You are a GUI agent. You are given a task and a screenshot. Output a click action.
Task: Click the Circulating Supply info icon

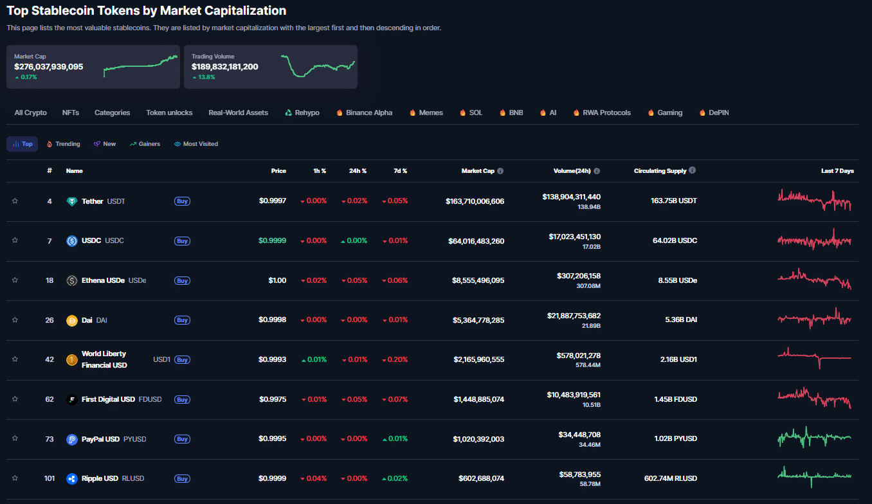click(x=693, y=170)
